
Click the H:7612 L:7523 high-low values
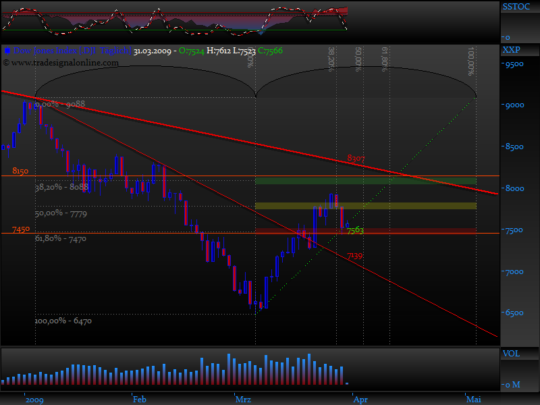click(231, 51)
